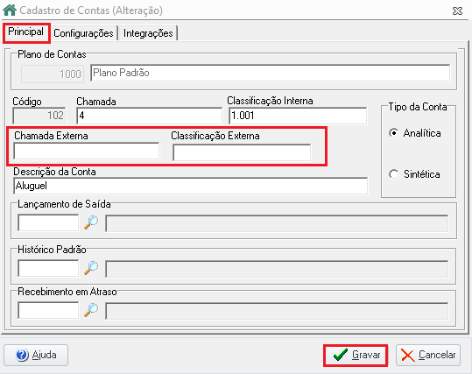Click the Histórico Padrão code box
Screen dimensions: 472x374
coord(48,268)
